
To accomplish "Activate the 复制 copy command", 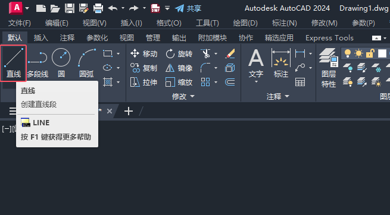I will click(143, 68).
